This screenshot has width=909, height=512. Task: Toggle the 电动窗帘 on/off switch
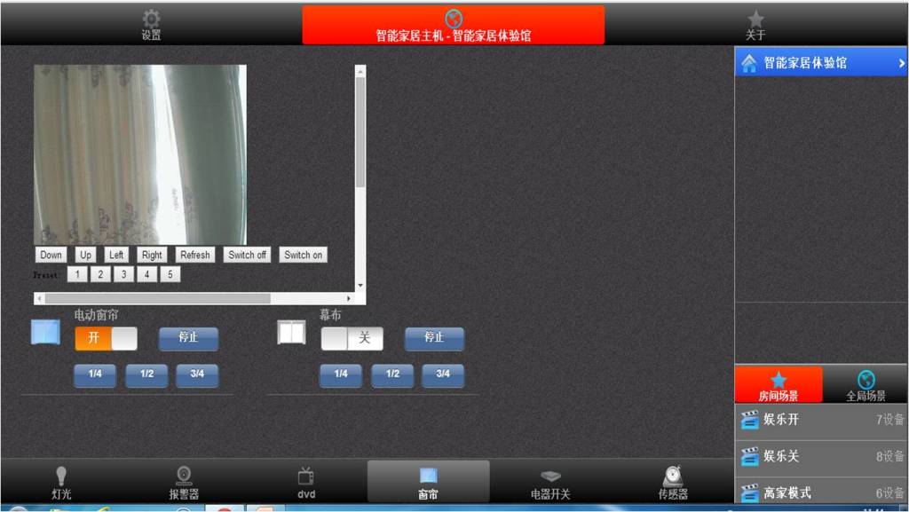(106, 338)
